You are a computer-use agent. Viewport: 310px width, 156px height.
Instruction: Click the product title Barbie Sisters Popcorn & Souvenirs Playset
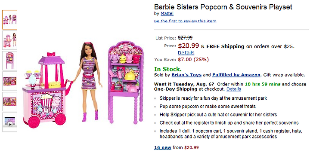pyautogui.click(x=223, y=7)
